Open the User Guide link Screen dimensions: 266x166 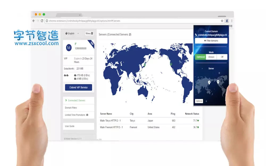click(78, 126)
